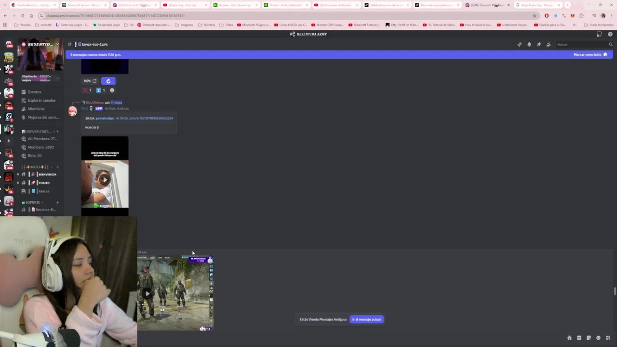The height and width of the screenshot is (347, 617).
Task: Click the new messages banner text
Action: point(96,54)
